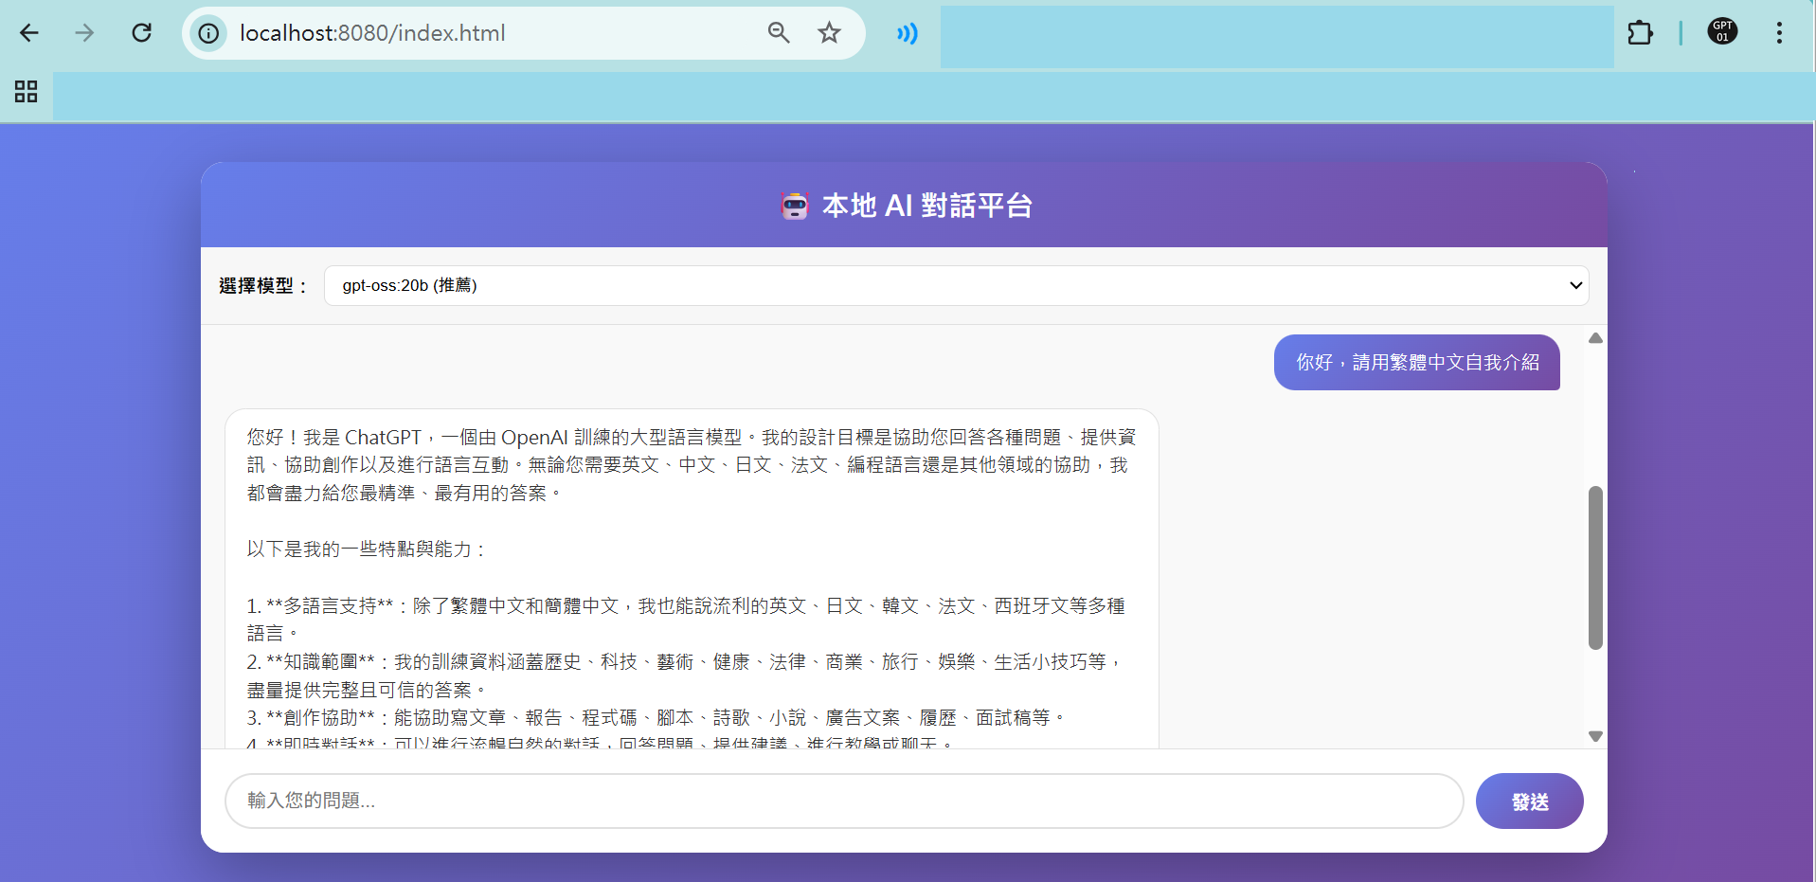Open the browser extensions puzzle icon
The width and height of the screenshot is (1816, 882).
pyautogui.click(x=1640, y=32)
